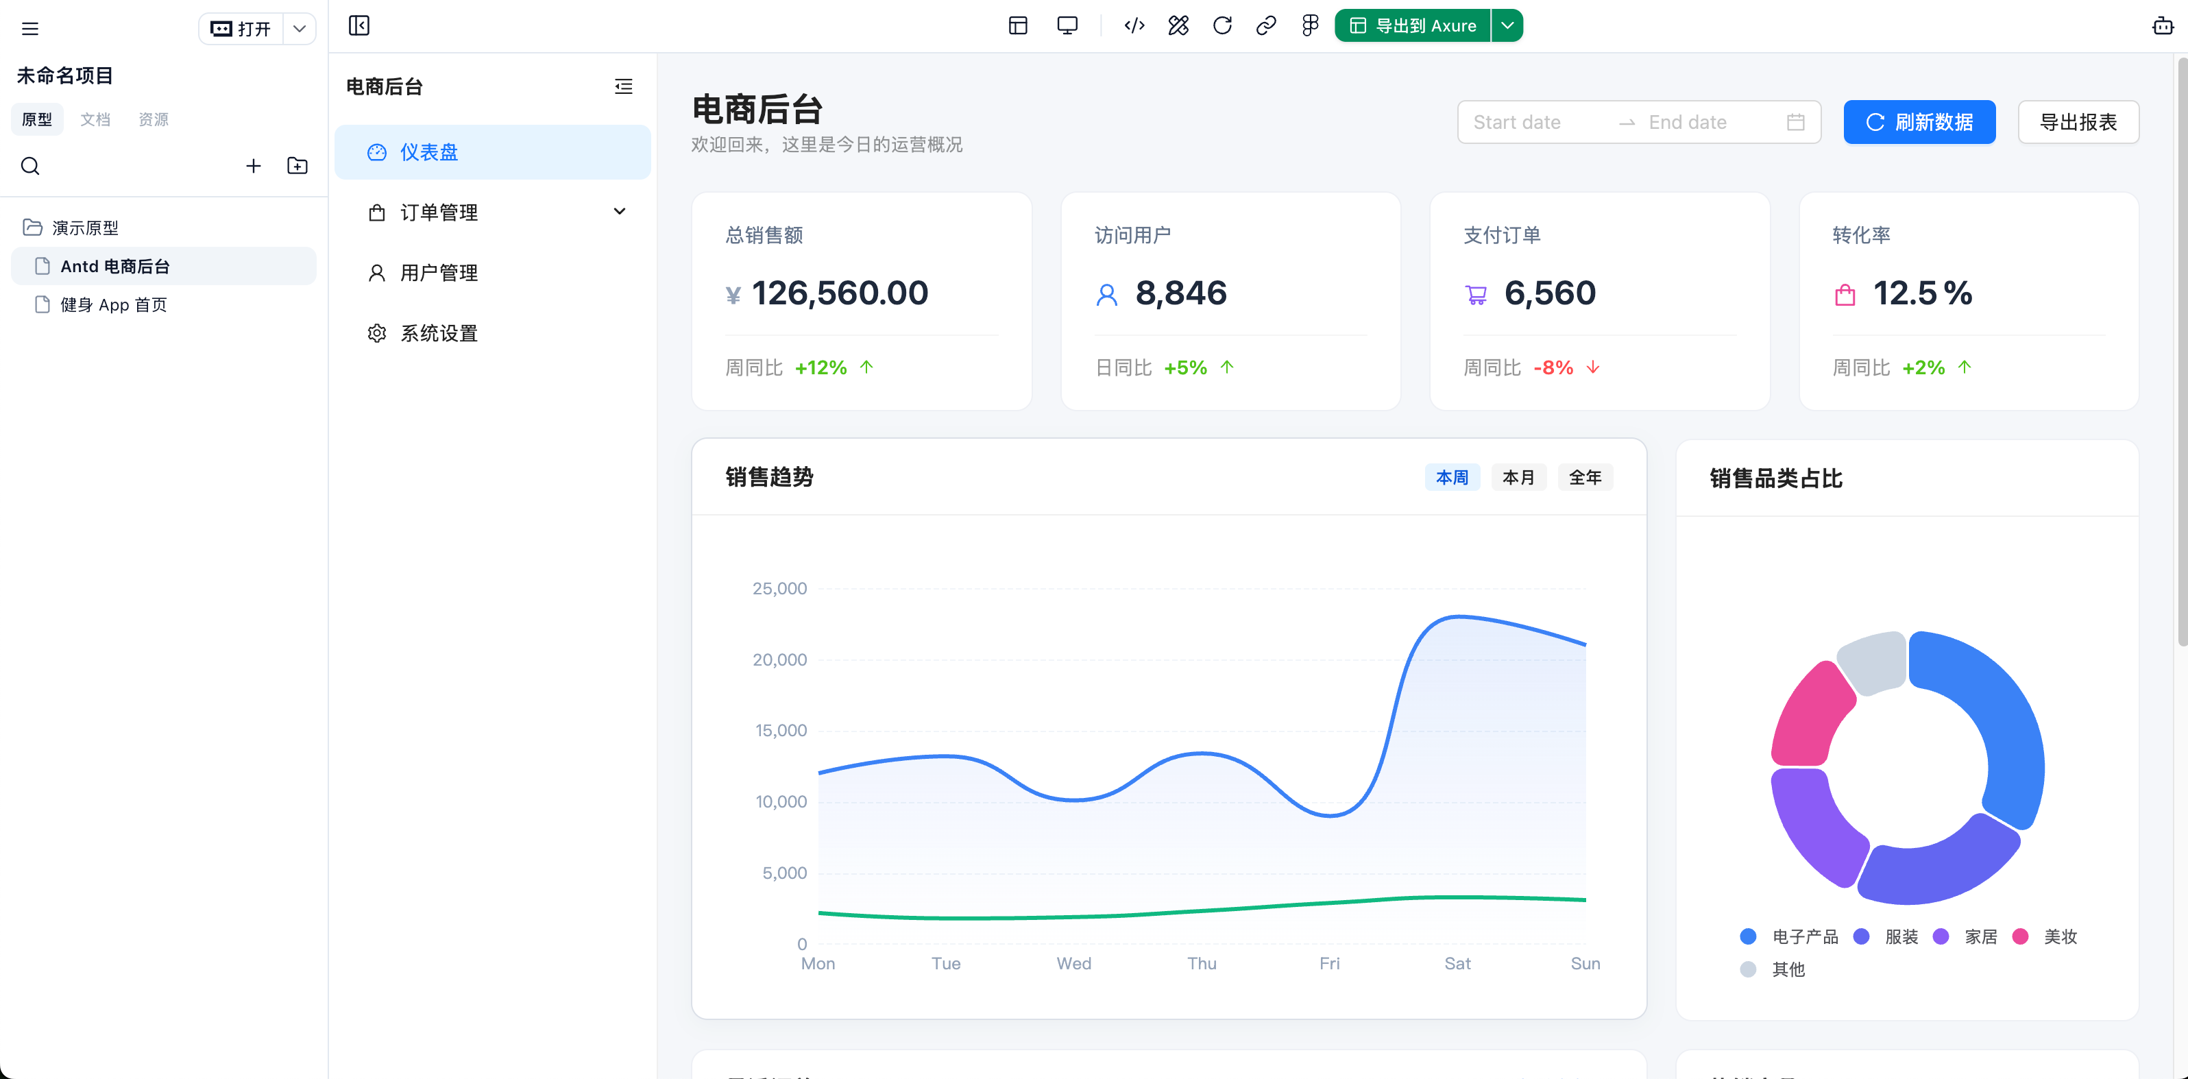Copy link using the chain icon
The image size is (2188, 1079).
(x=1265, y=25)
